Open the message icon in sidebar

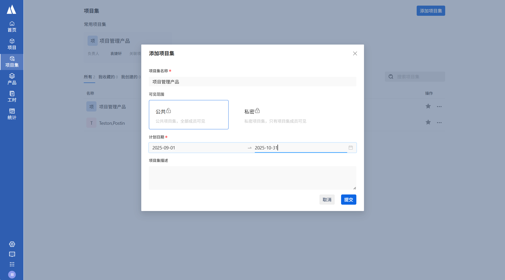(x=12, y=254)
